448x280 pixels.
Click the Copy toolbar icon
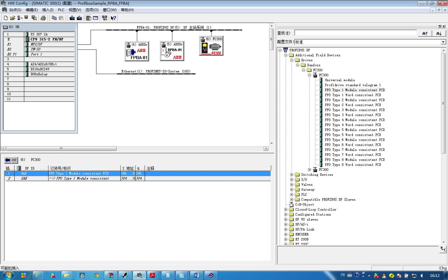pos(54,18)
